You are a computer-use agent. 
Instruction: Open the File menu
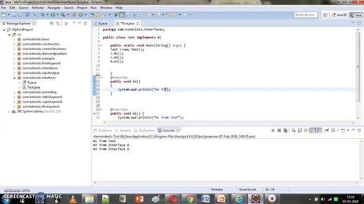coord(3,7)
